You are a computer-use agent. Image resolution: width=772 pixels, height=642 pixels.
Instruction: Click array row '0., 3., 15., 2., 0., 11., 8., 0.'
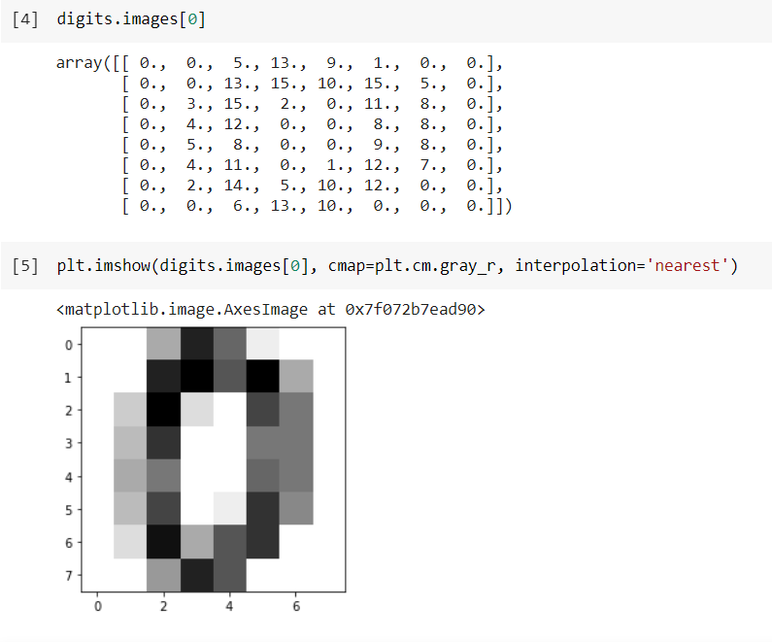[312, 104]
